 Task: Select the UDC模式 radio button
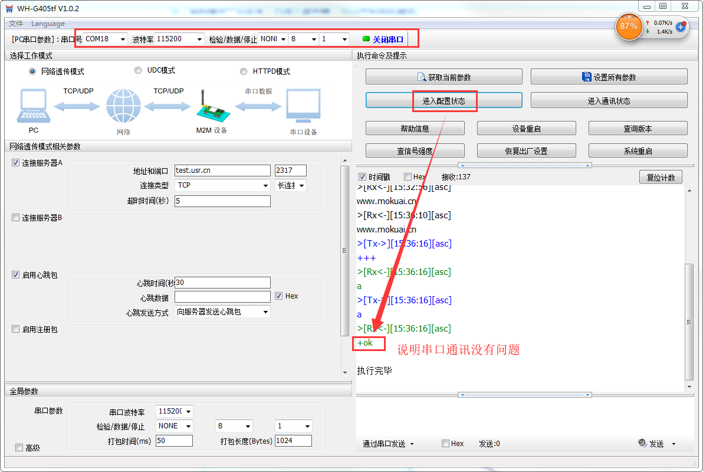click(x=138, y=70)
